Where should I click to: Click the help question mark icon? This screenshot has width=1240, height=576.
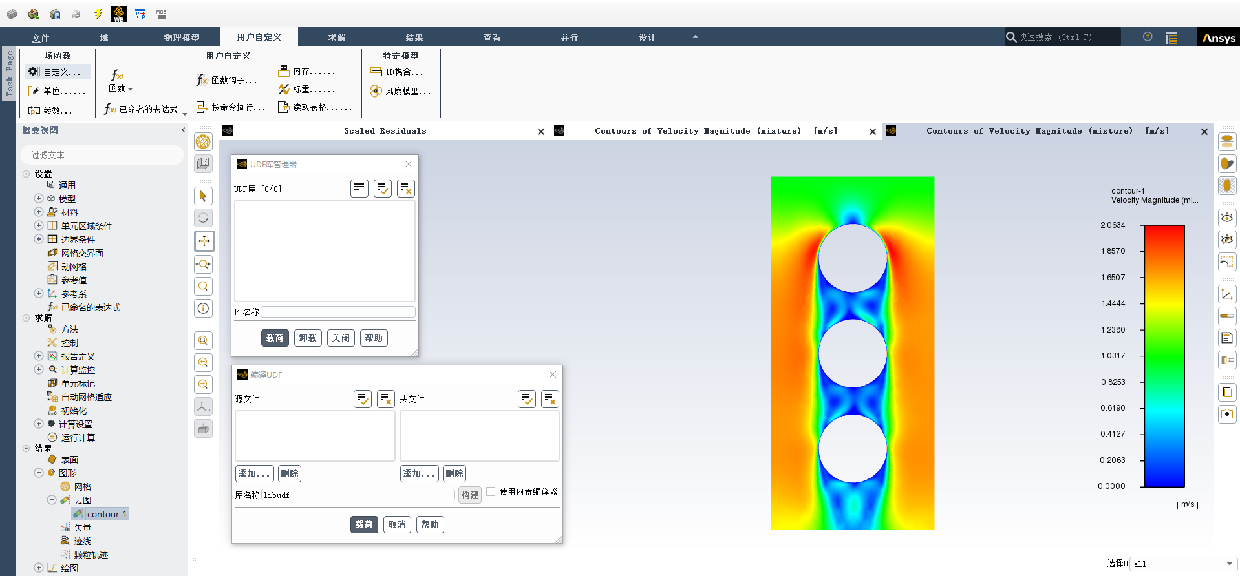pos(1148,37)
